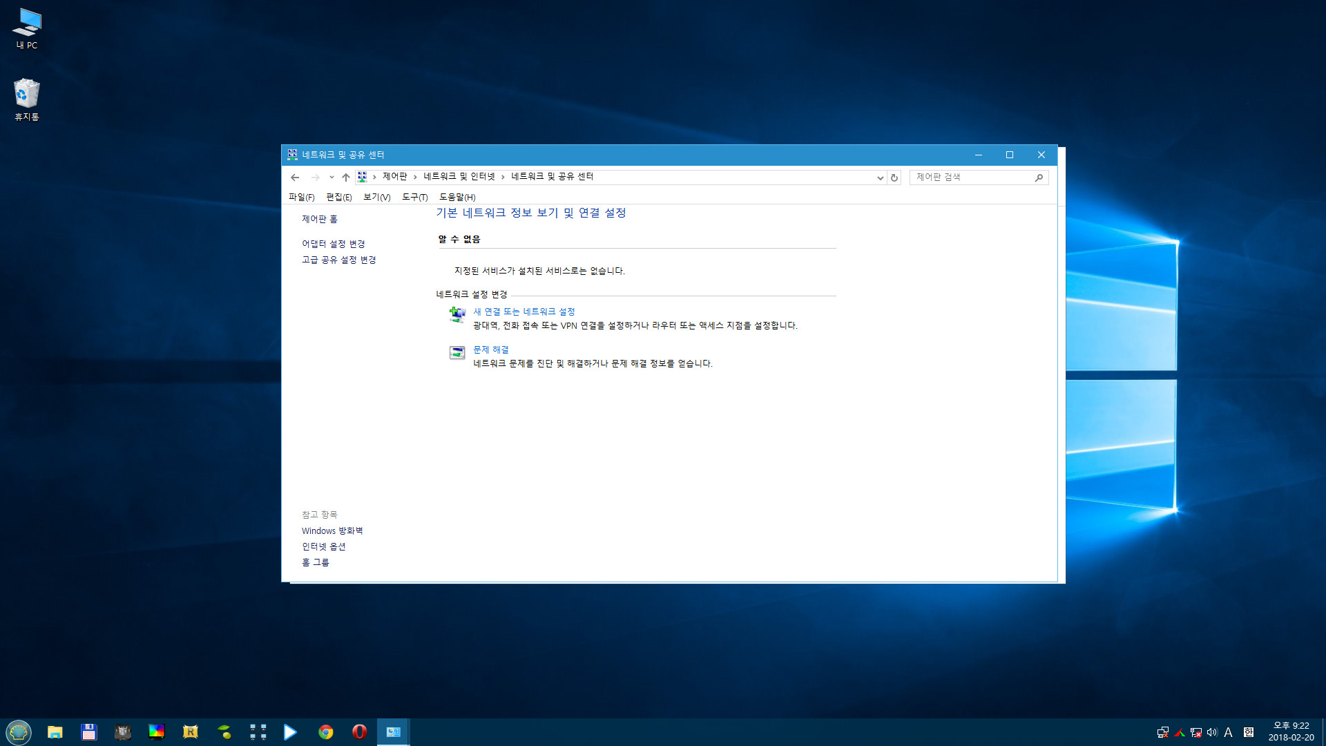Click 새 연결 또는 네트워크 설정 link
This screenshot has height=746, width=1326.
click(524, 312)
